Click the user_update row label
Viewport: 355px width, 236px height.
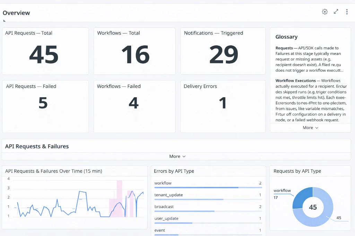click(166, 218)
